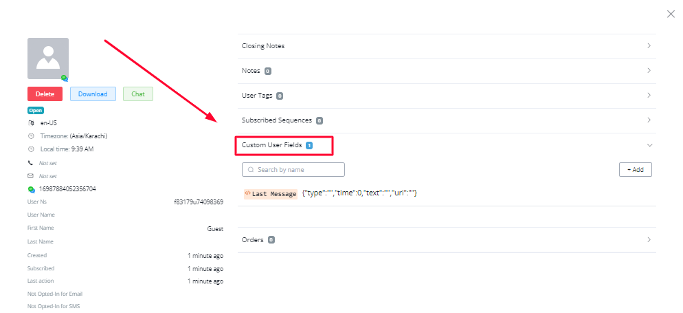Click the language flag icon beside en-US
The image size is (683, 313).
[x=31, y=123]
